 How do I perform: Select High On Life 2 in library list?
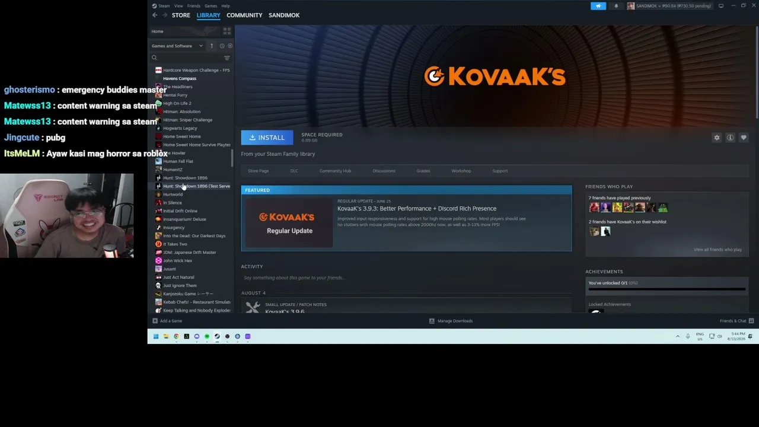coord(177,103)
